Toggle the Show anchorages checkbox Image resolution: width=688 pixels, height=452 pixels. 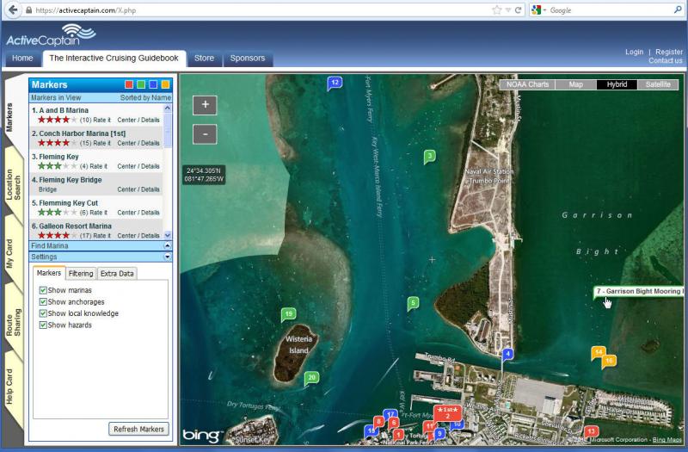pyautogui.click(x=43, y=302)
